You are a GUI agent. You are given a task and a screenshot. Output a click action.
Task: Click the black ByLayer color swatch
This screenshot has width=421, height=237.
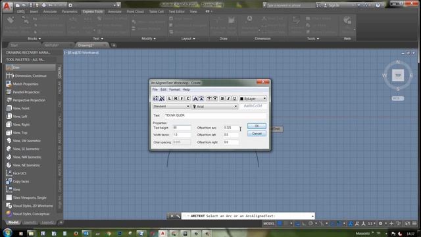(241, 99)
